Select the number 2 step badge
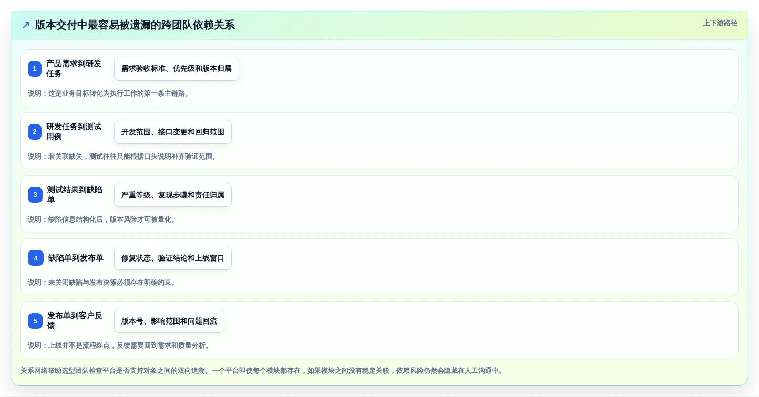 point(35,132)
